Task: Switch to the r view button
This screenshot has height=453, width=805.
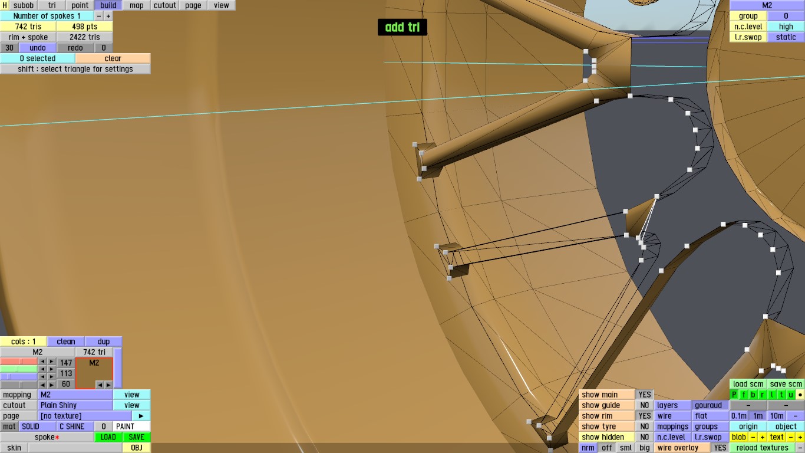Action: (x=763, y=395)
